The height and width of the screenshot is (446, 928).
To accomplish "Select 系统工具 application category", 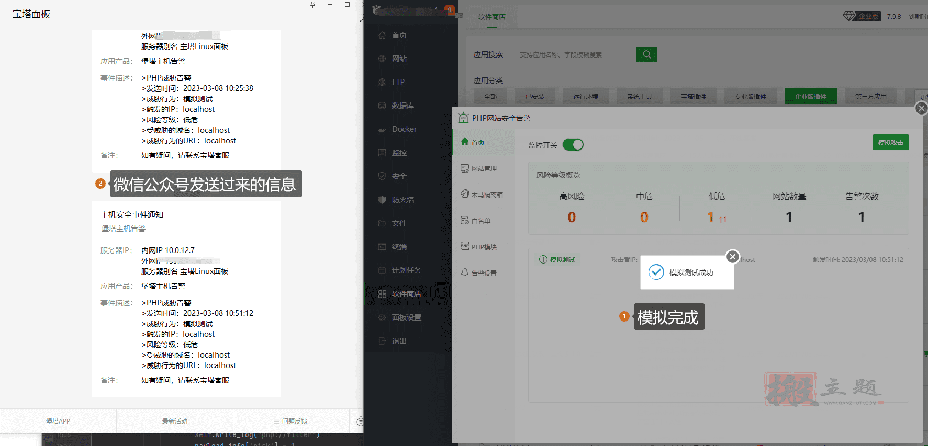I will pos(639,96).
